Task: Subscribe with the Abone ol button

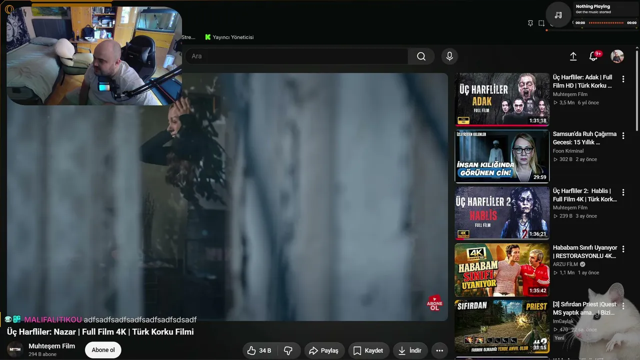Action: pos(103,350)
